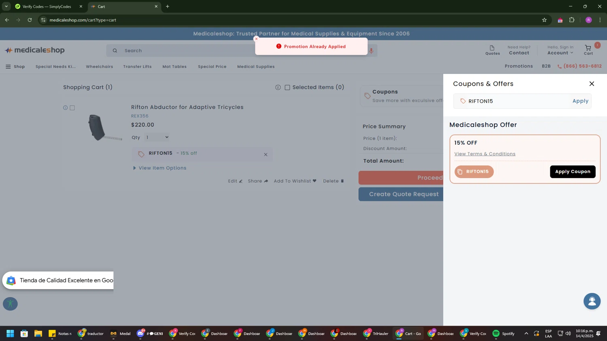Click the medicaleshop logo
The height and width of the screenshot is (341, 607).
35,50
